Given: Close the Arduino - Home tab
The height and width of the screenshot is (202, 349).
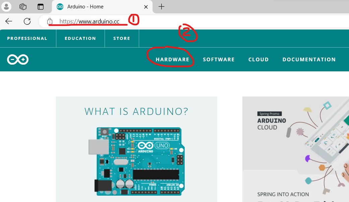Looking at the screenshot, I should pyautogui.click(x=146, y=7).
